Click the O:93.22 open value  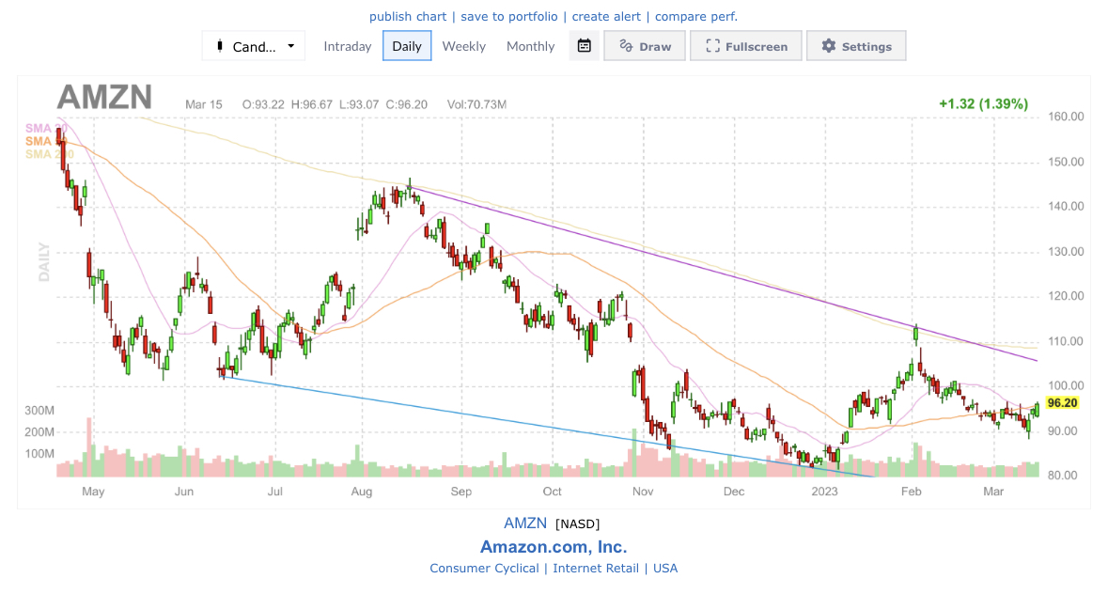tap(263, 104)
